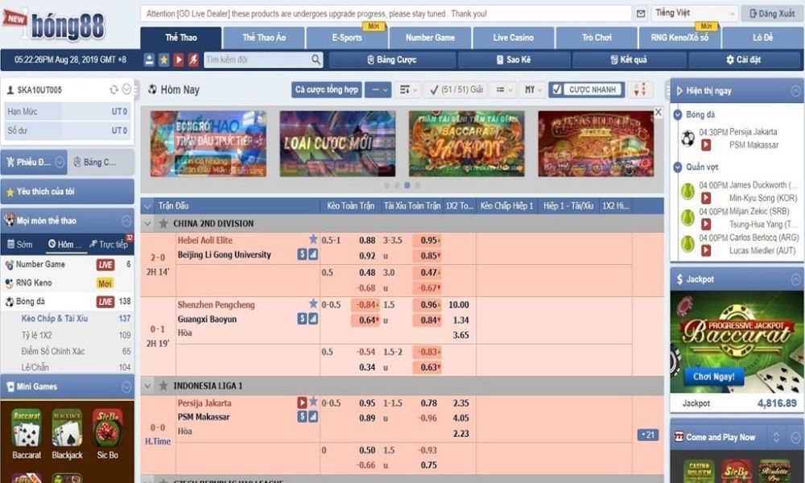Favorite the Shenzhen Pengcheng match star
The width and height of the screenshot is (805, 483).
click(x=313, y=303)
